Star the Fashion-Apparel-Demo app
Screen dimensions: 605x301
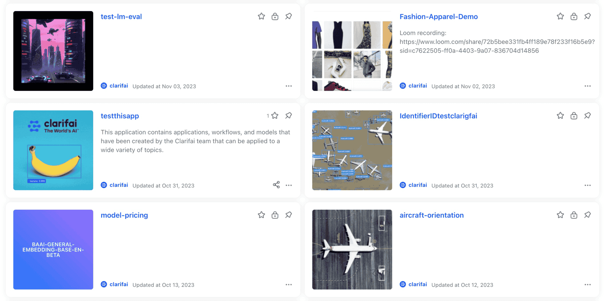[560, 16]
